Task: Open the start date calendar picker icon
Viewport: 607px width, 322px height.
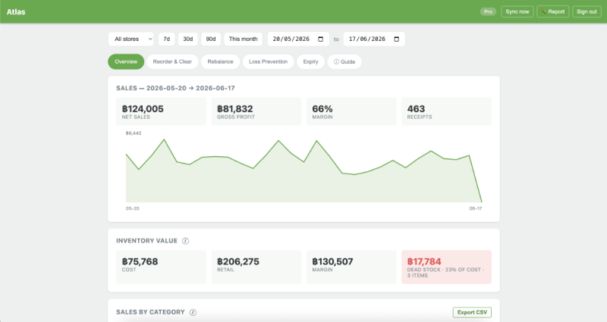Action: pos(320,39)
